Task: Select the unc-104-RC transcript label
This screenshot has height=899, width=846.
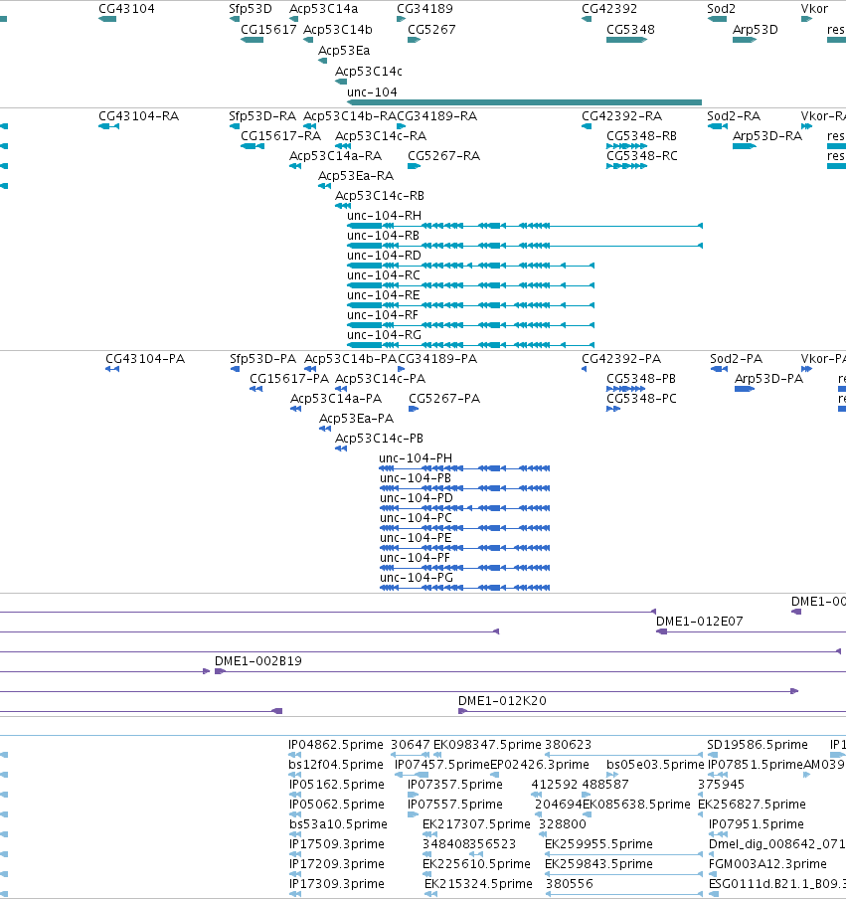Action: point(384,275)
